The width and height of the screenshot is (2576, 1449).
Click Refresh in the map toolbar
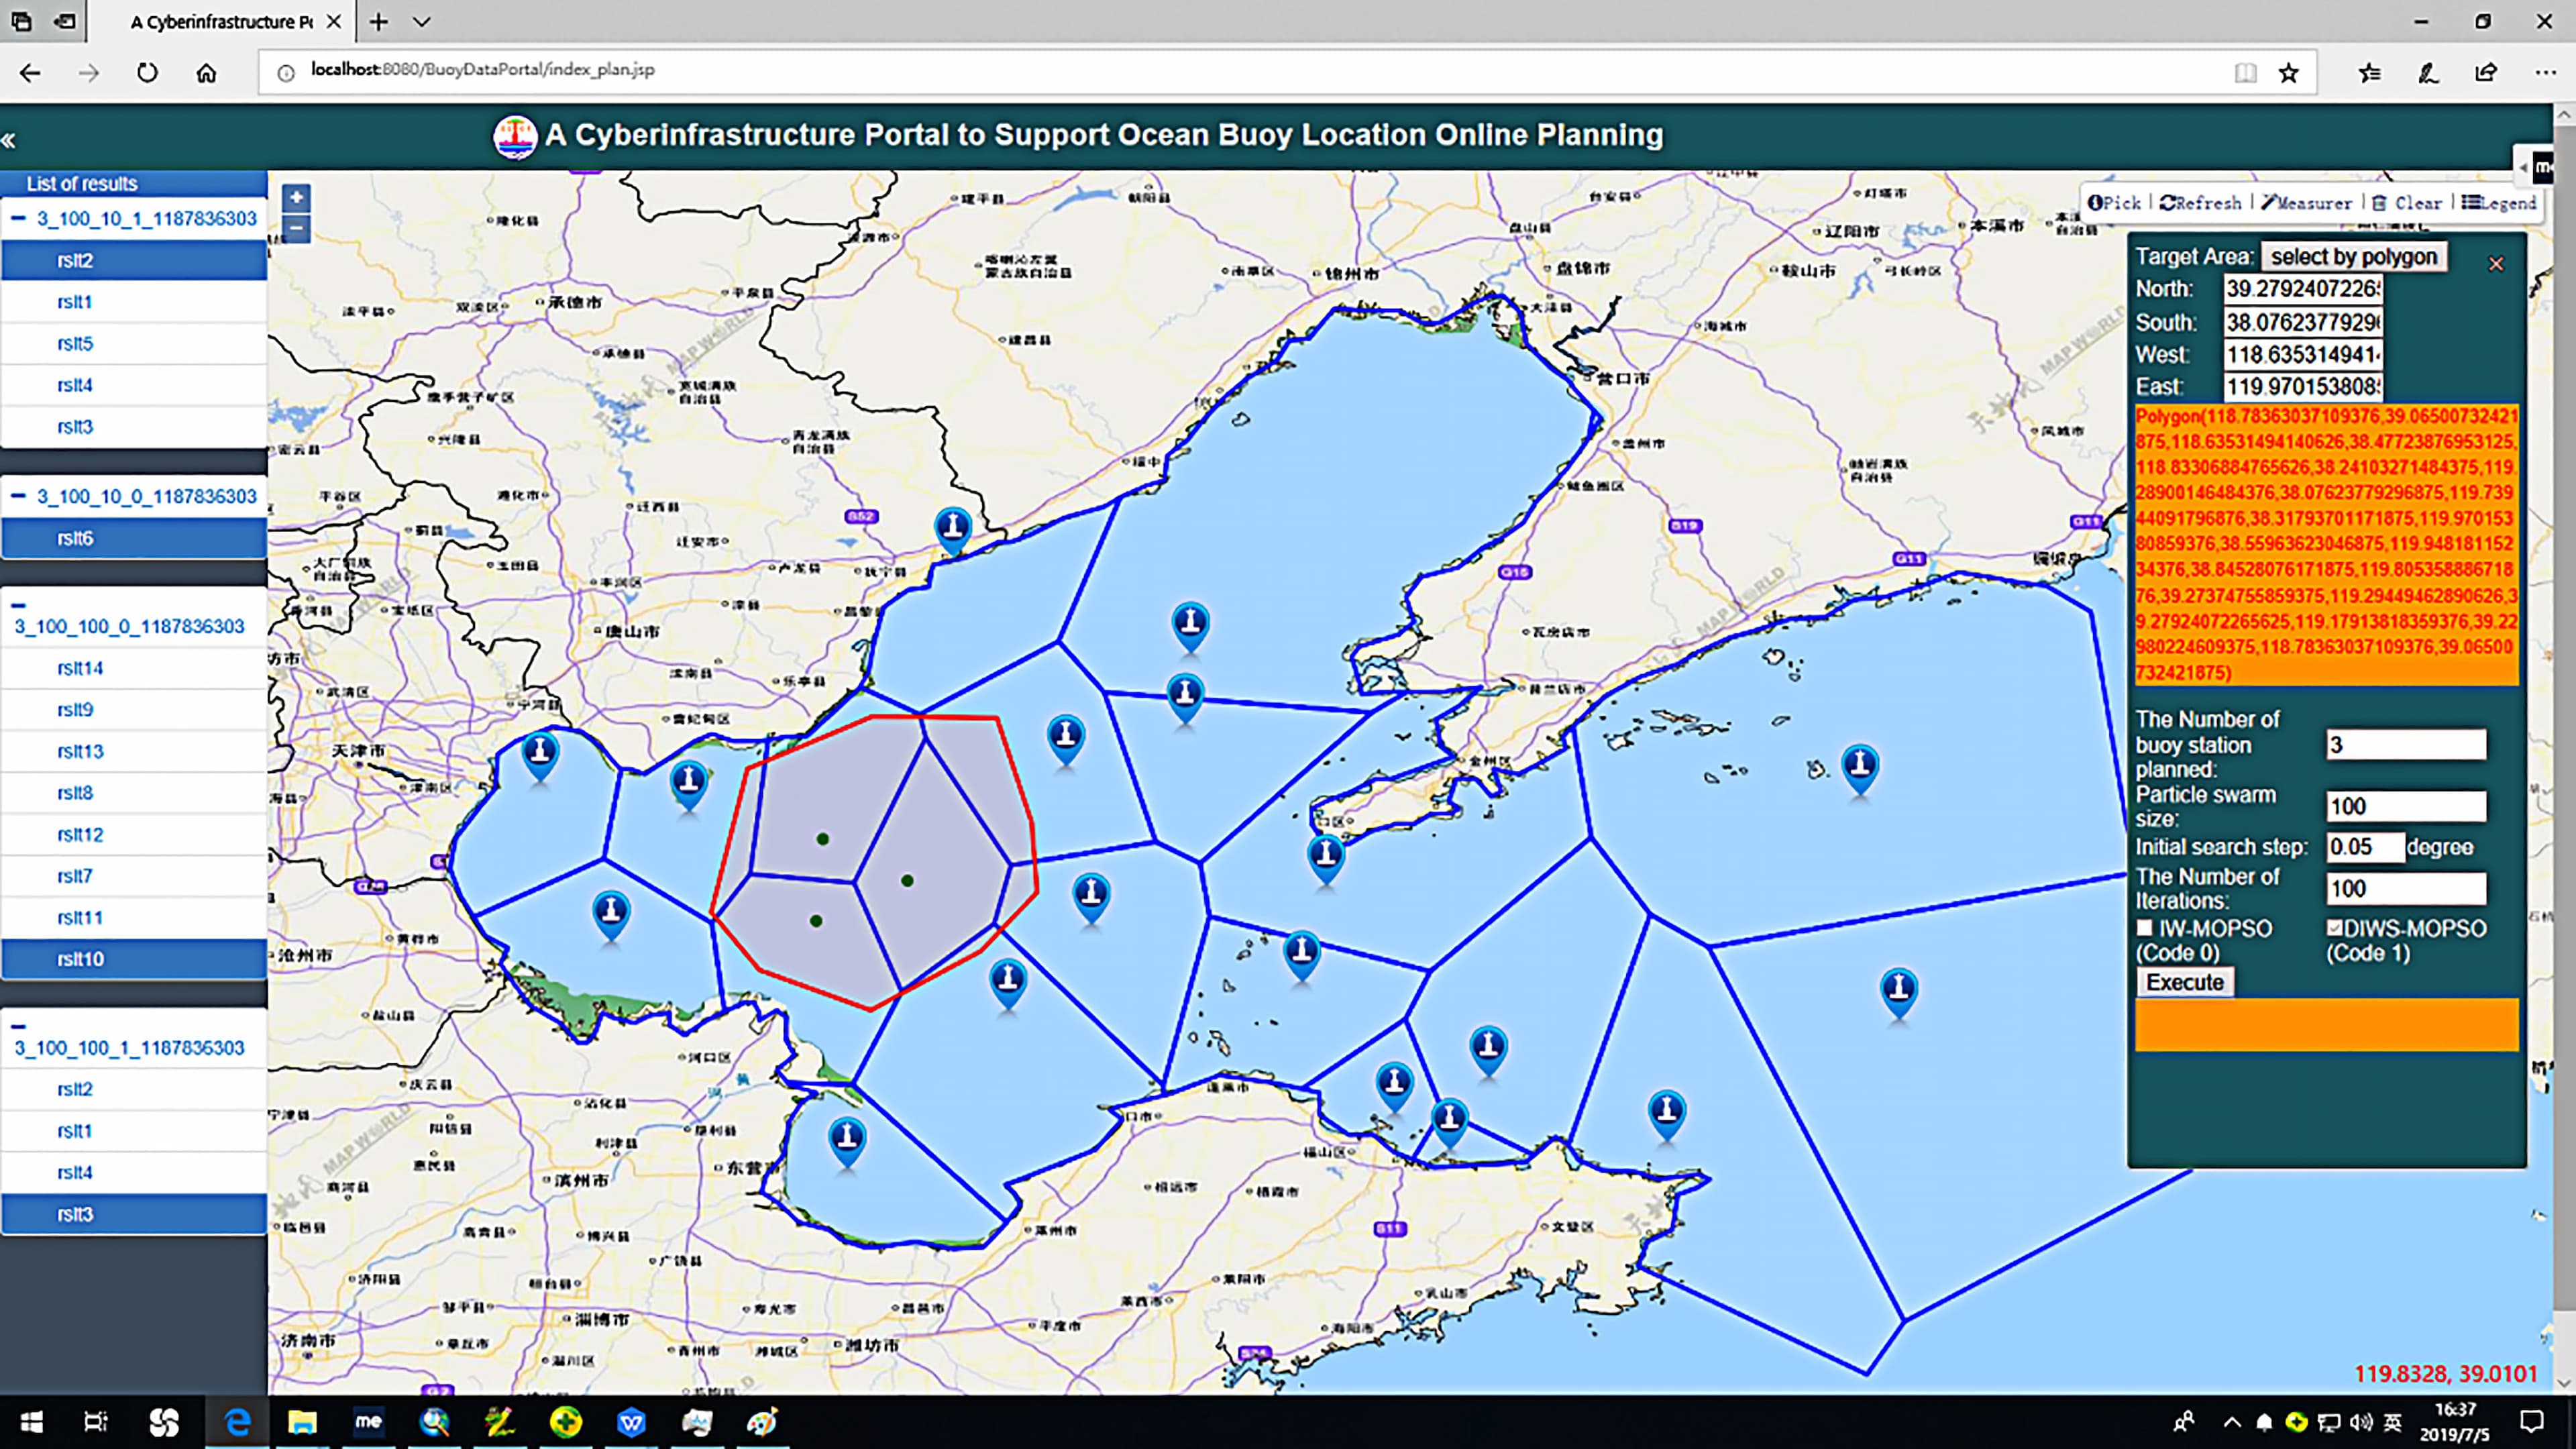2200,203
